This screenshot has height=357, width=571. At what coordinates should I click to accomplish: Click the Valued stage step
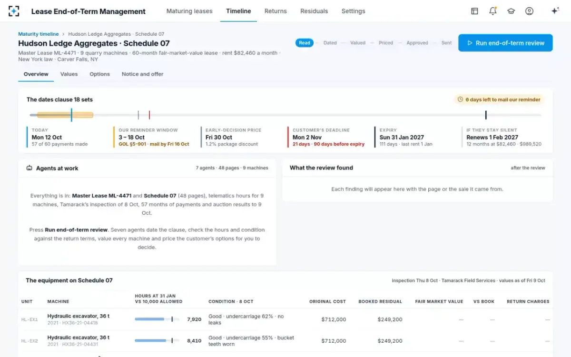click(x=358, y=43)
